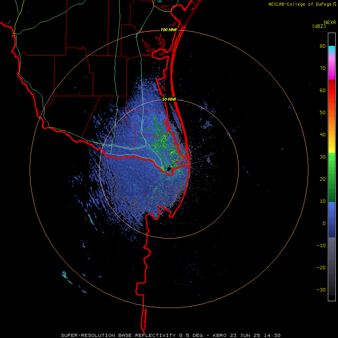Click the 100 NMI range ring label
The width and height of the screenshot is (338, 338).
(x=169, y=30)
